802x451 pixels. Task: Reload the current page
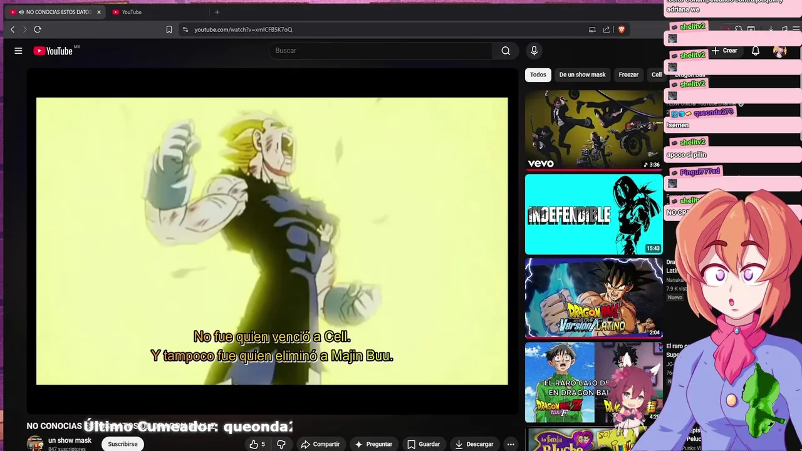coord(38,29)
